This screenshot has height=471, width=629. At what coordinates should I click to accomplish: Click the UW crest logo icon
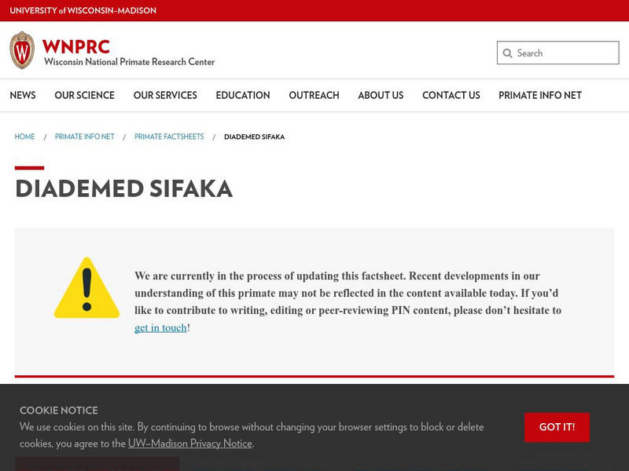tap(22, 50)
